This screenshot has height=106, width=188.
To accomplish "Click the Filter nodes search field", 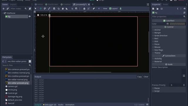I will tap(19, 9).
